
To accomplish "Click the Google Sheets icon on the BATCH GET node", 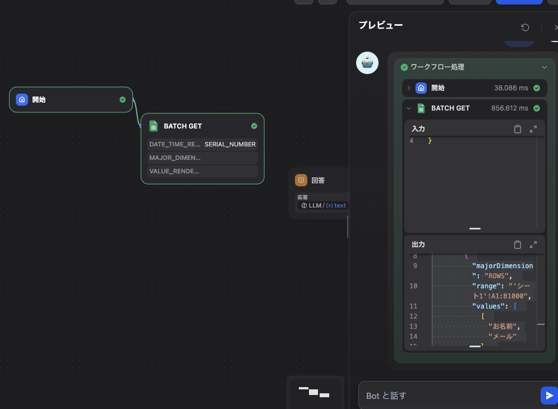I will click(153, 126).
